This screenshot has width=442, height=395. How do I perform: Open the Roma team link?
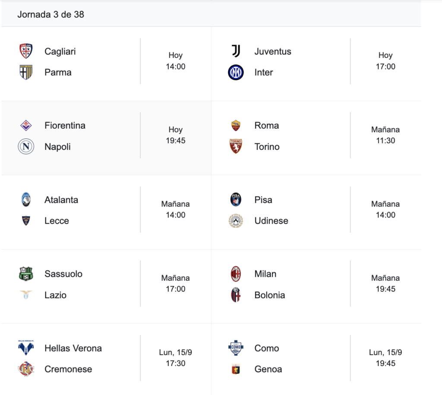(x=266, y=126)
